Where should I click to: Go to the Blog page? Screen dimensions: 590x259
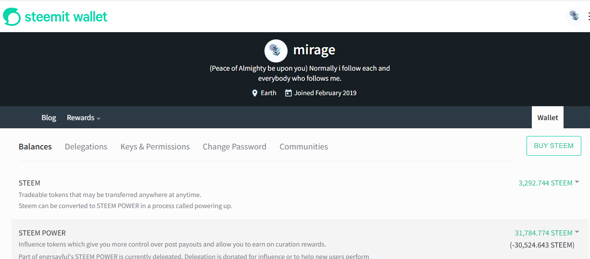pyautogui.click(x=49, y=118)
